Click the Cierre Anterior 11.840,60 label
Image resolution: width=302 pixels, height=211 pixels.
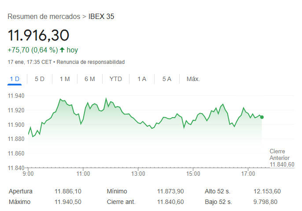(x=282, y=158)
